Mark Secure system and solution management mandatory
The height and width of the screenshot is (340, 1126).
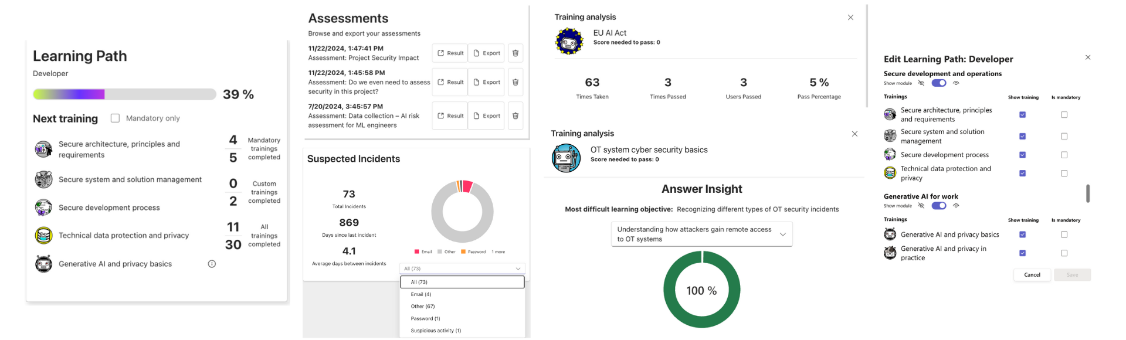click(x=1064, y=137)
